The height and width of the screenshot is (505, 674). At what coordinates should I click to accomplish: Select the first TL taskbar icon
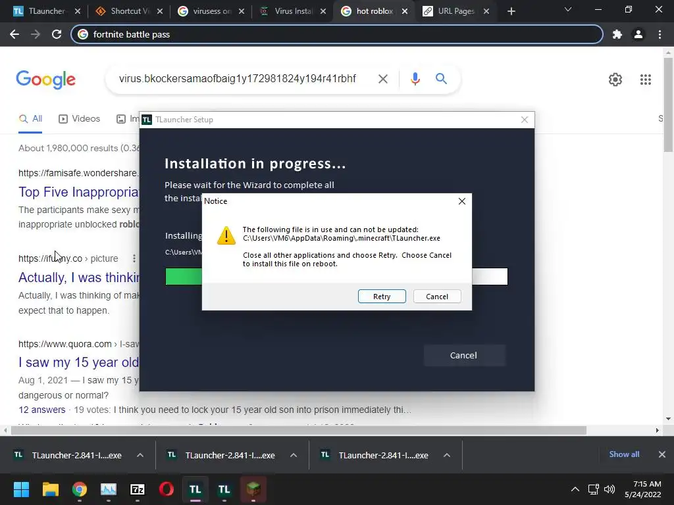(195, 489)
